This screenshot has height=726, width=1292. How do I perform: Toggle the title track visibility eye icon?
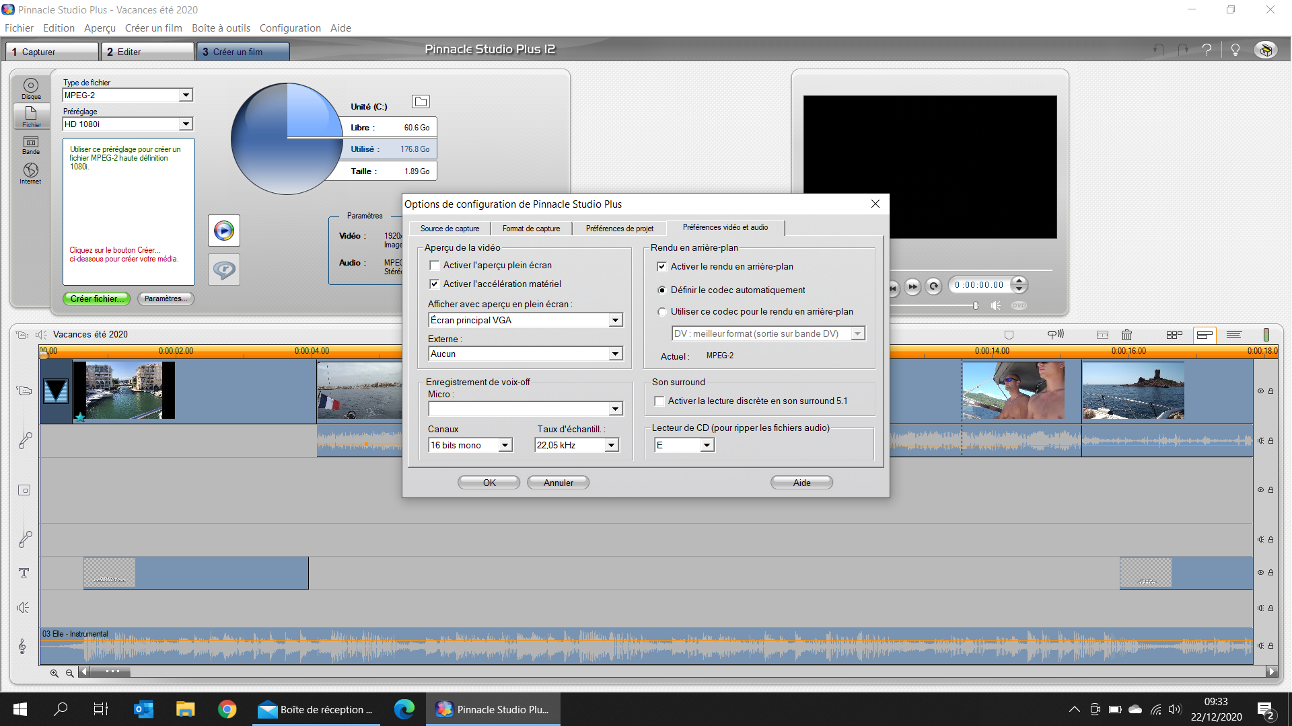(1260, 573)
